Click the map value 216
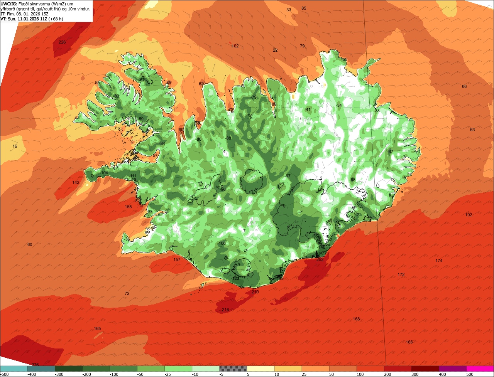The width and height of the screenshot is (494, 377). (x=225, y=310)
